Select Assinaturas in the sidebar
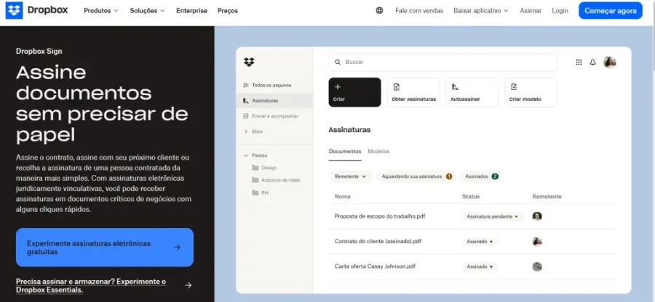The image size is (655, 302). [265, 101]
